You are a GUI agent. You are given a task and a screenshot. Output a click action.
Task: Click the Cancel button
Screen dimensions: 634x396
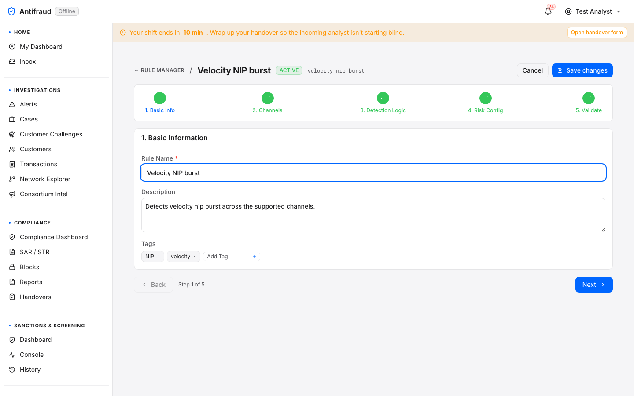[x=532, y=70]
